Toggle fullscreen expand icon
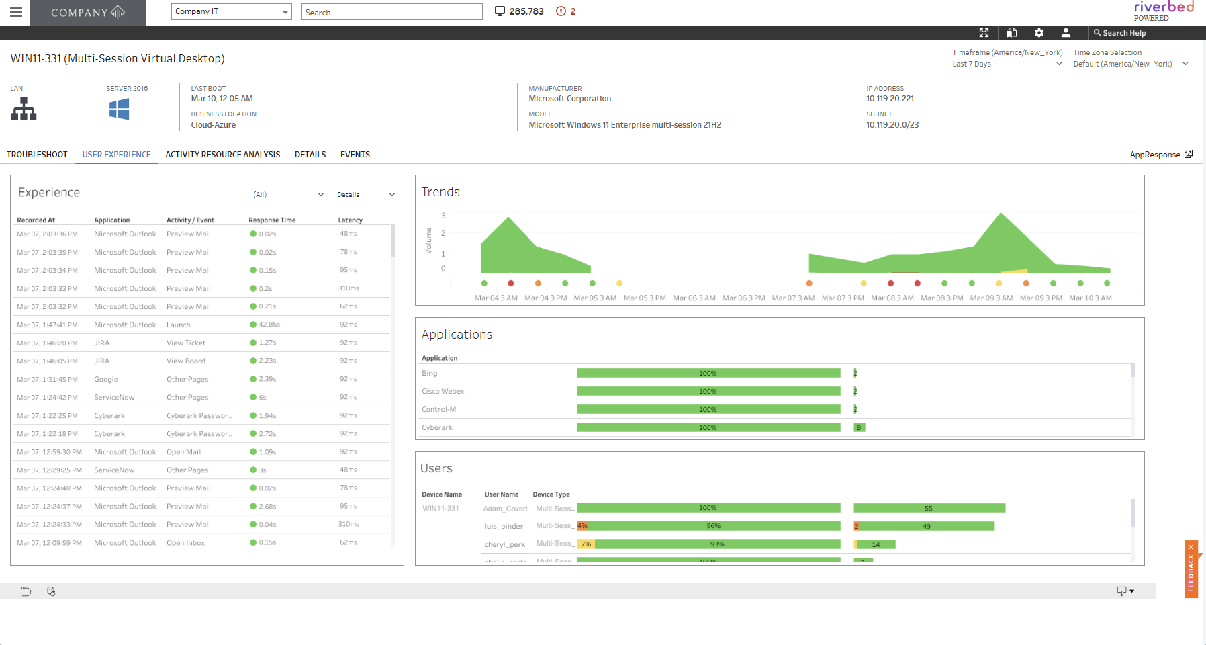Viewport: 1206px width, 645px height. tap(984, 33)
